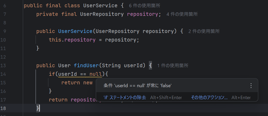268x116 pixels.
Task: Show the 4 usages hint beside repository field
Action: click(182, 14)
